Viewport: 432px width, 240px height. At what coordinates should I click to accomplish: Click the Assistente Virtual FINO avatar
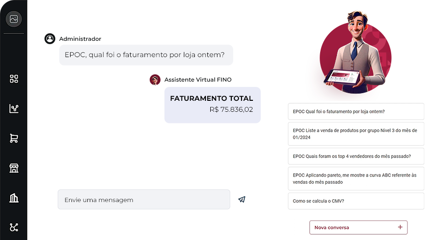(x=155, y=80)
